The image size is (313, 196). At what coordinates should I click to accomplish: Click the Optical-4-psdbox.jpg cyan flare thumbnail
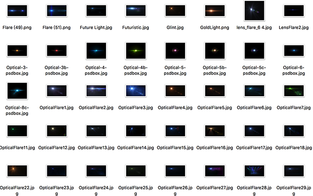[96, 50]
